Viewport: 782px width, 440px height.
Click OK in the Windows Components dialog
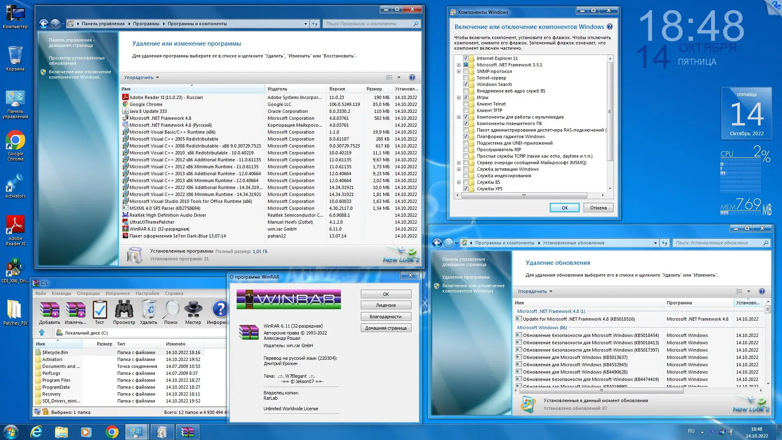pyautogui.click(x=565, y=207)
